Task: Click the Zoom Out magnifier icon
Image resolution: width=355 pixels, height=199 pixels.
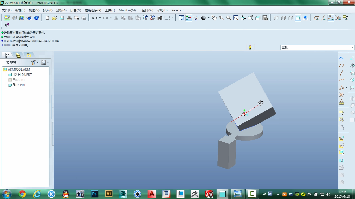Action: (x=228, y=18)
